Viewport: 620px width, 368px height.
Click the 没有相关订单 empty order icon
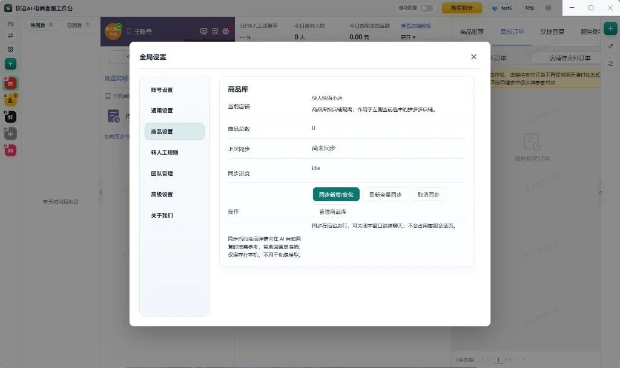point(532,141)
